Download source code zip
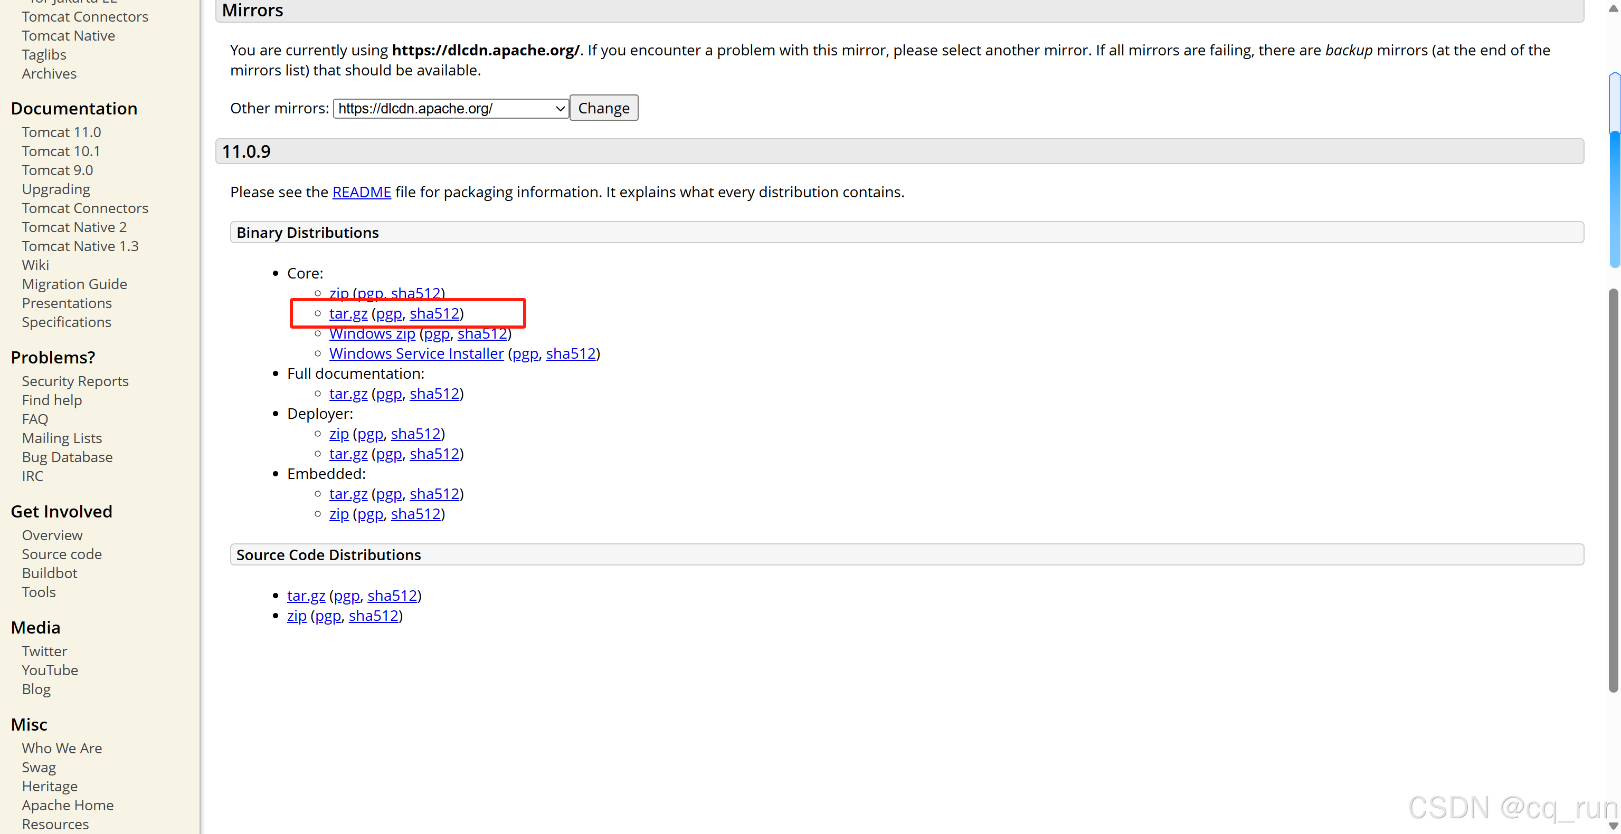This screenshot has width=1621, height=834. (297, 616)
